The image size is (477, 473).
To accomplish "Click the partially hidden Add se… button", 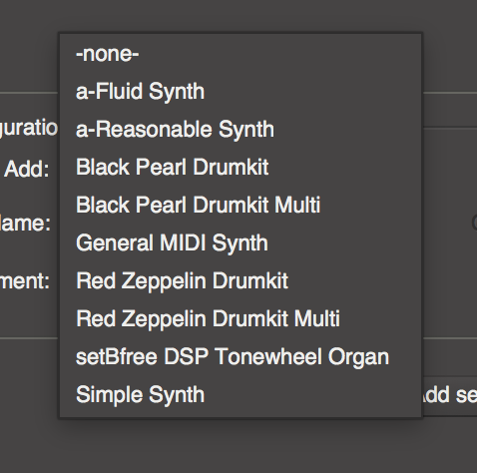I will pyautogui.click(x=449, y=395).
